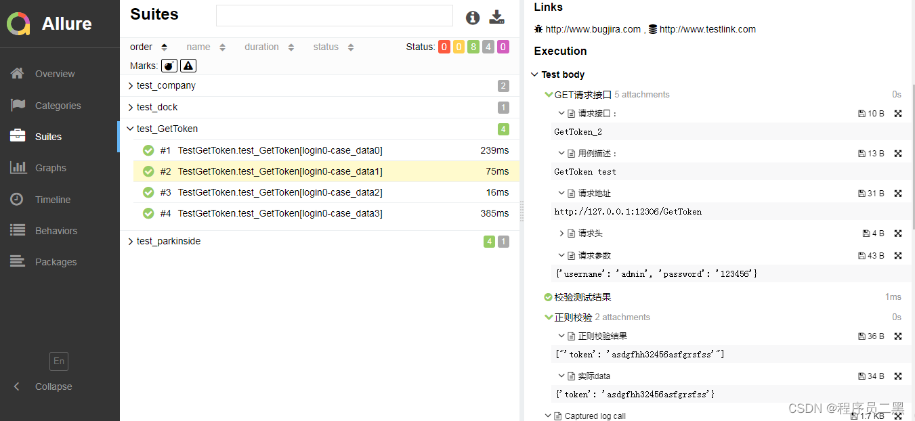The height and width of the screenshot is (421, 915).
Task: Click the Overview home icon
Action: pyautogui.click(x=18, y=73)
